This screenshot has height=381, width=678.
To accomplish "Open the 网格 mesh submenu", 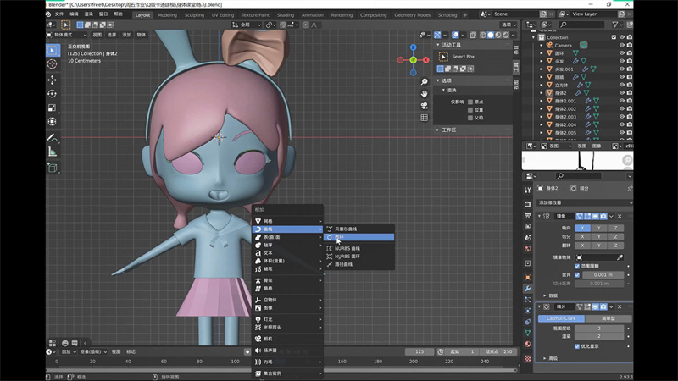I will pos(288,221).
